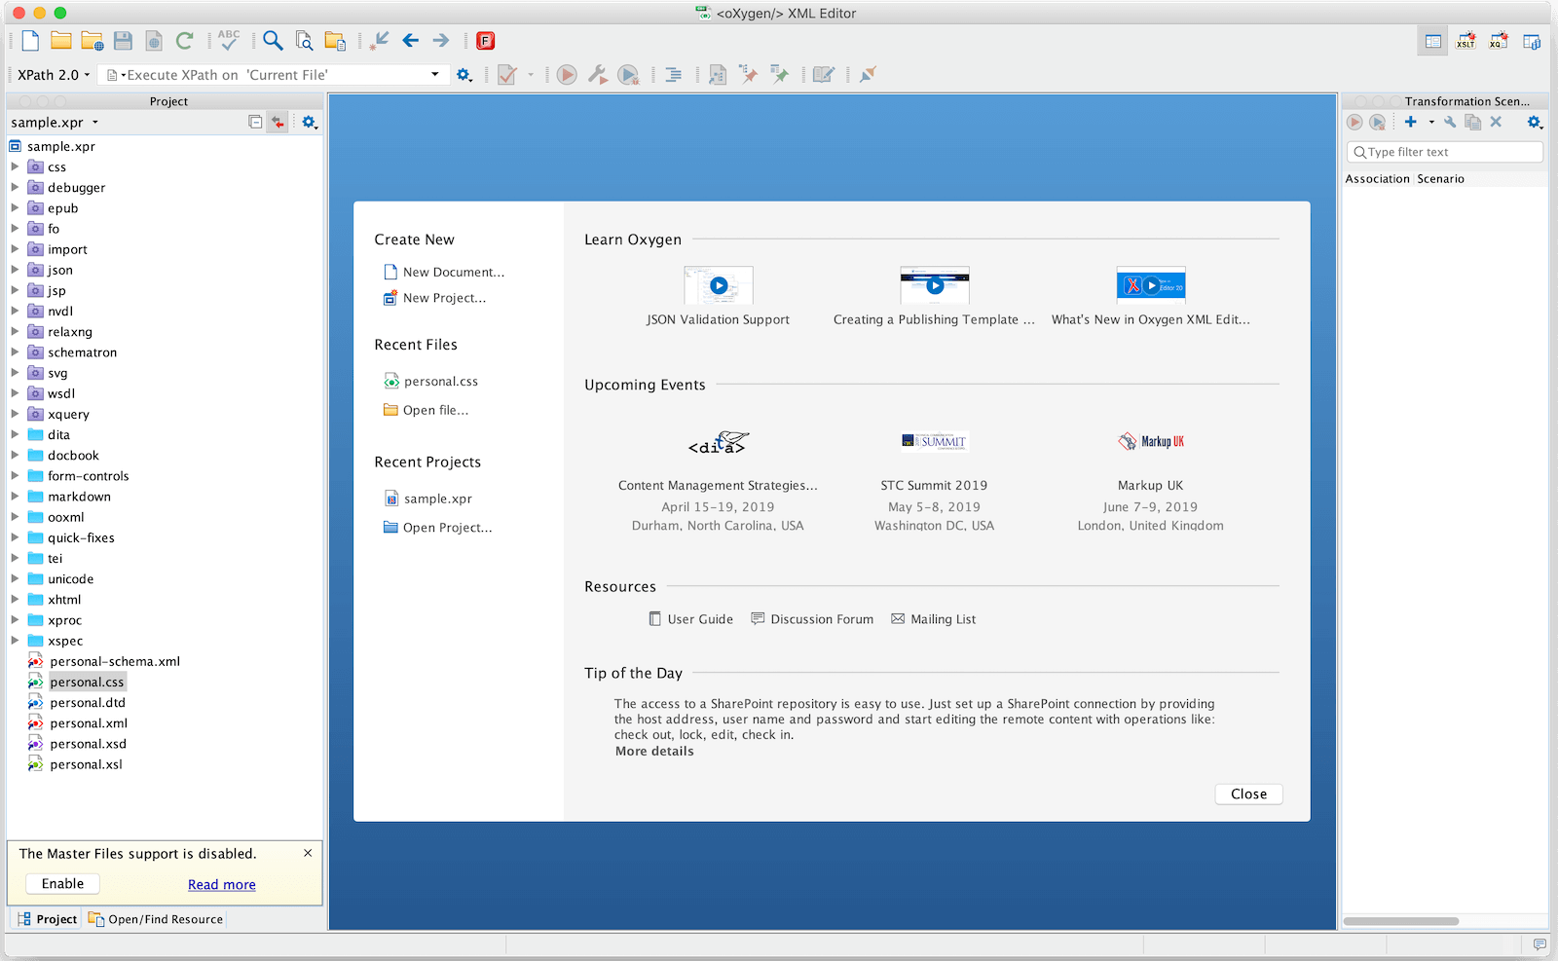1558x961 pixels.
Task: Reload the document with the green arrow icon
Action: (184, 41)
